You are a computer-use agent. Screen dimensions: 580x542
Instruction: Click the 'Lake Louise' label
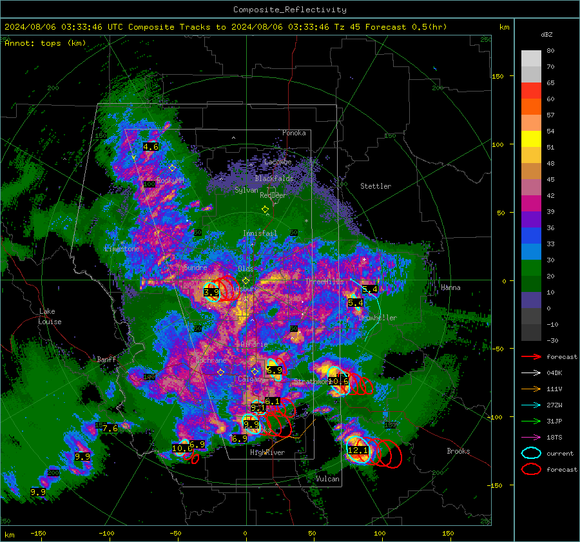(x=50, y=316)
